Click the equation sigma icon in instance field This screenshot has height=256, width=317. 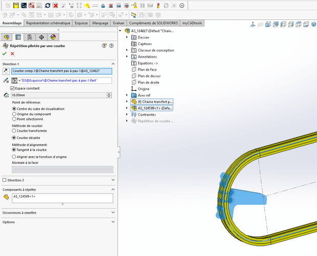pos(14,80)
